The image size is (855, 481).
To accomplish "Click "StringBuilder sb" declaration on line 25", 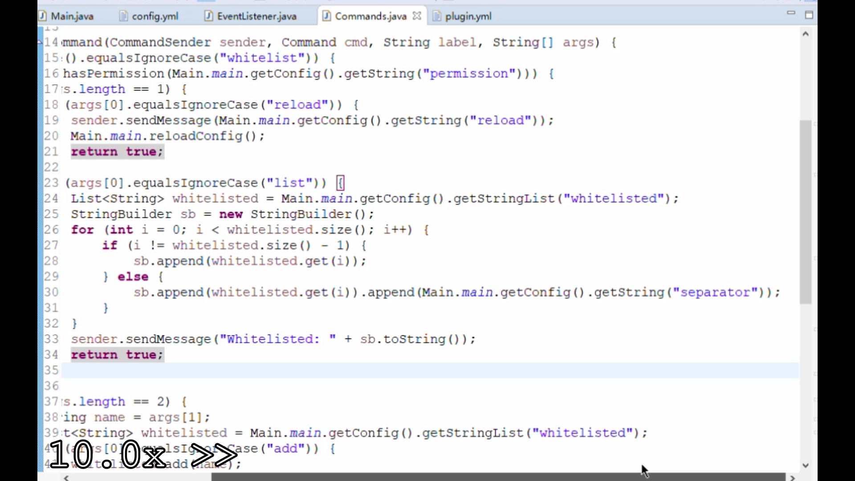I will 133,214.
